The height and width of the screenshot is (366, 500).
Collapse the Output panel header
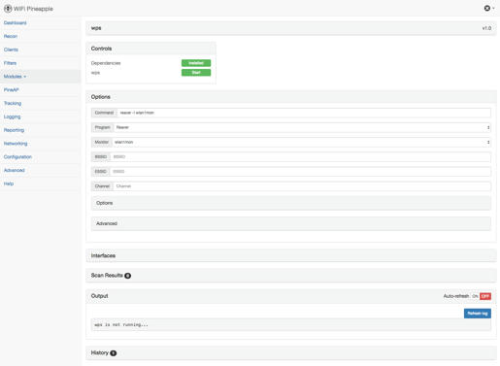click(291, 296)
